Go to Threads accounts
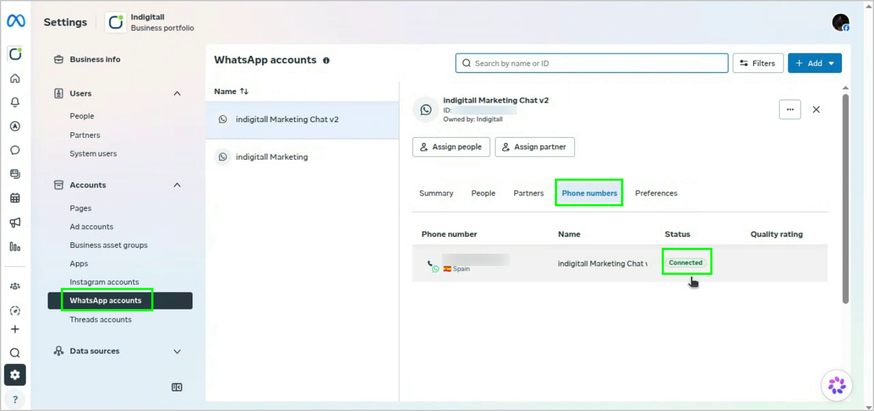The image size is (874, 411). pos(101,320)
